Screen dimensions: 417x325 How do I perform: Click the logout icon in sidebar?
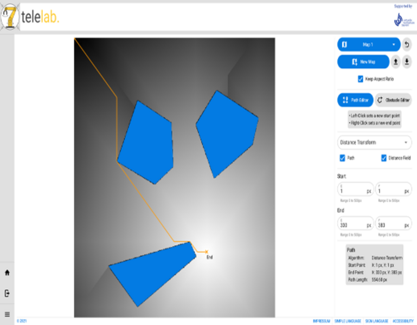[x=7, y=293]
